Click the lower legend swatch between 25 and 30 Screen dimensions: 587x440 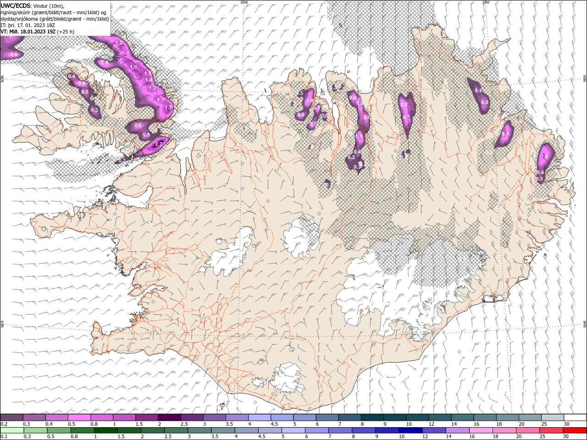click(x=550, y=430)
